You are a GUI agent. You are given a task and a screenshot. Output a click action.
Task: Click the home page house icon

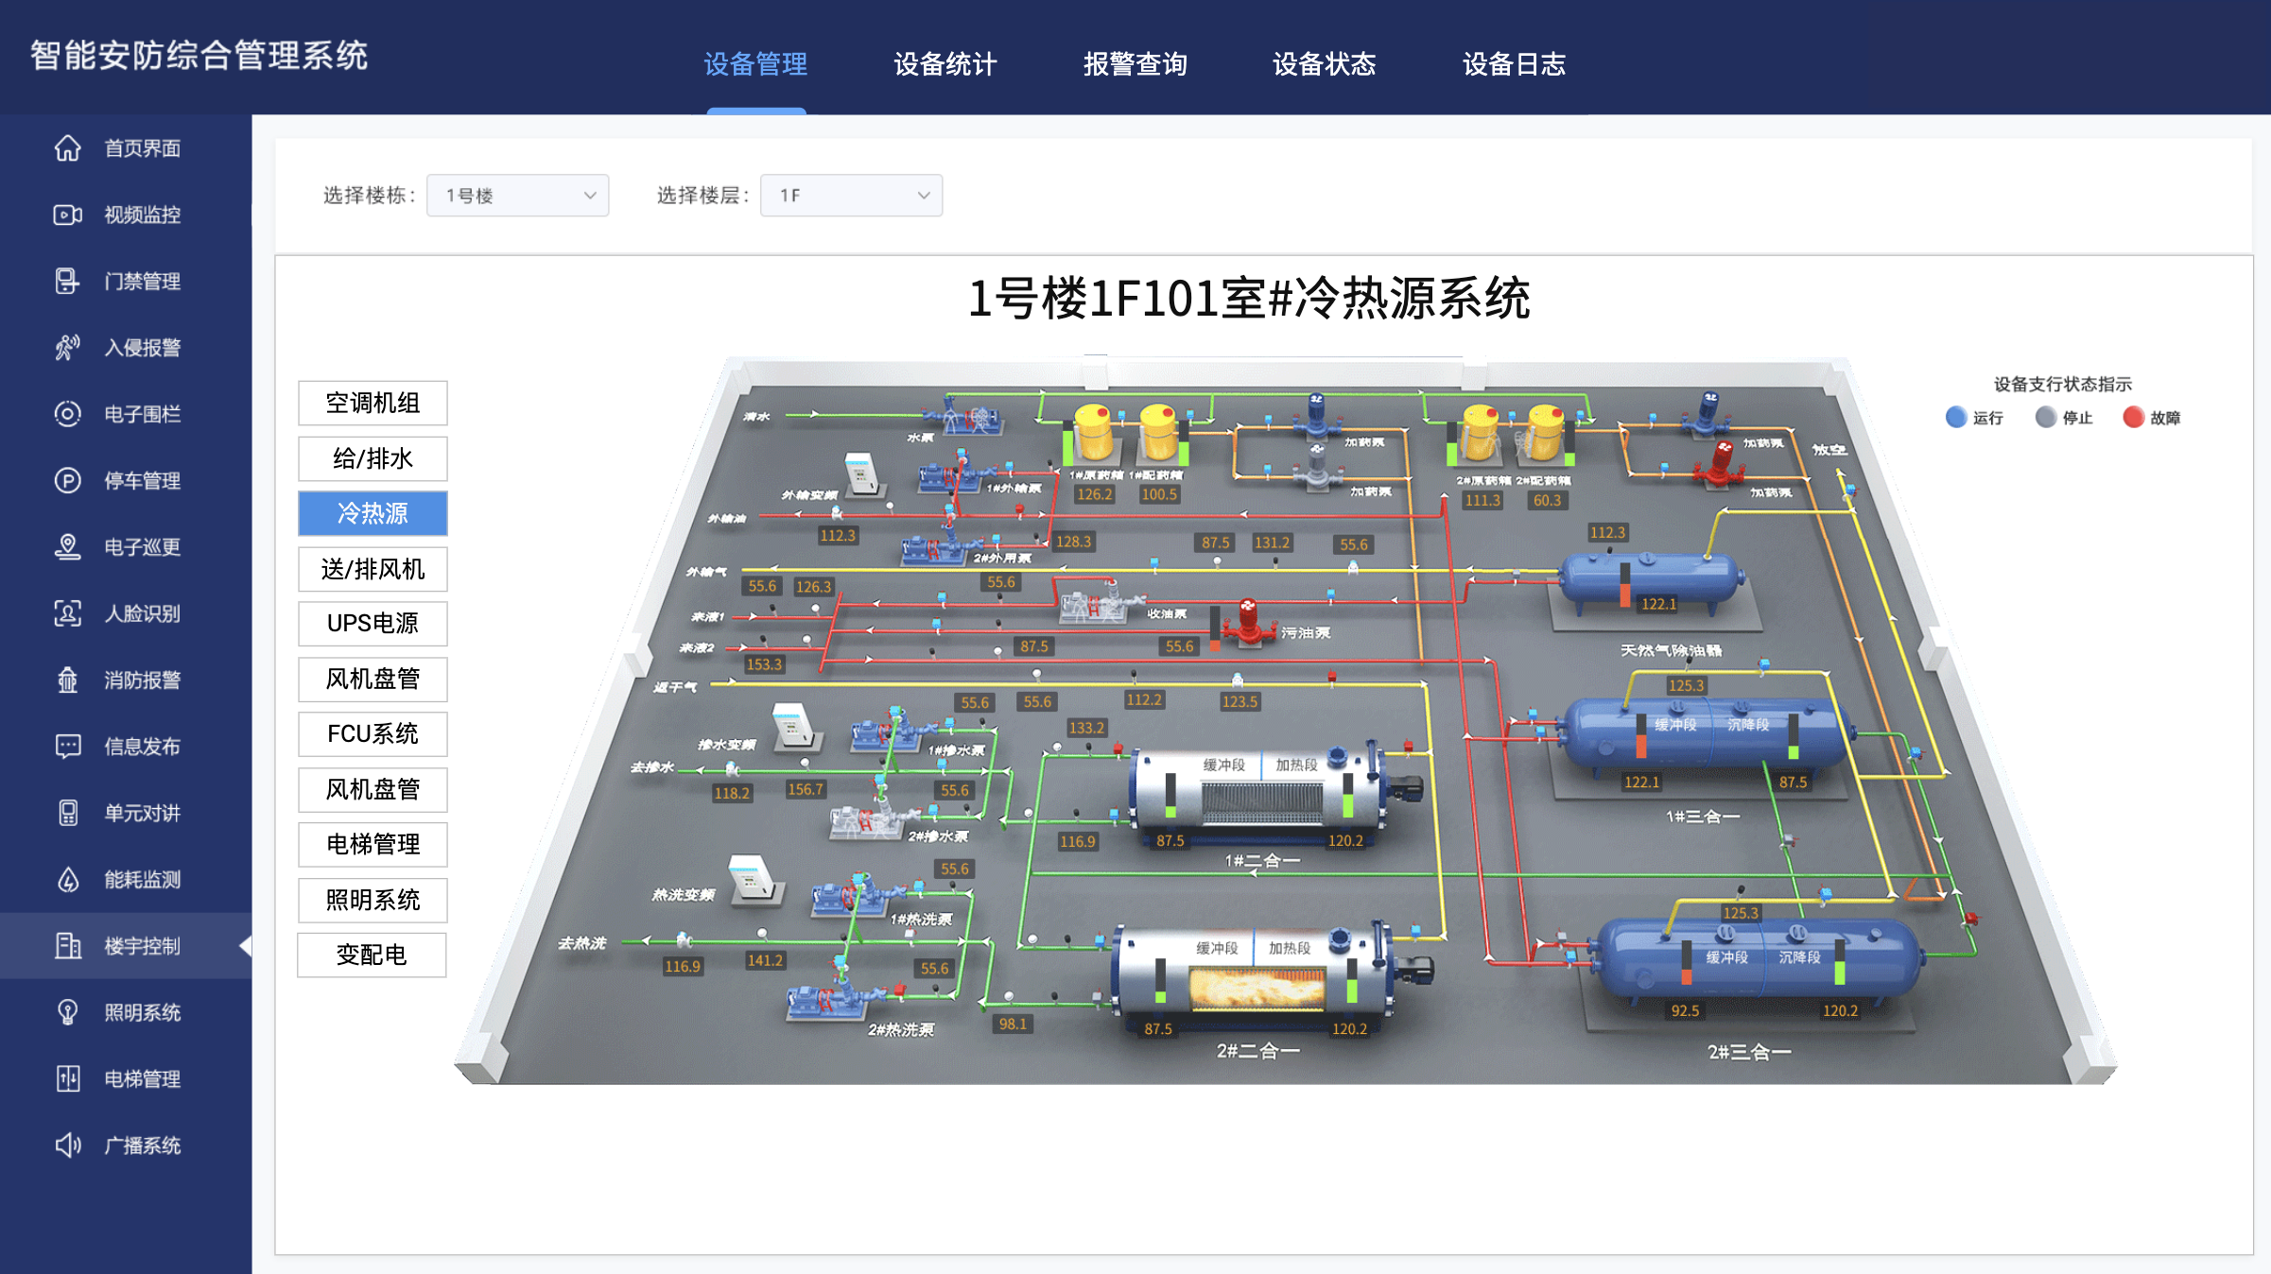click(x=67, y=148)
